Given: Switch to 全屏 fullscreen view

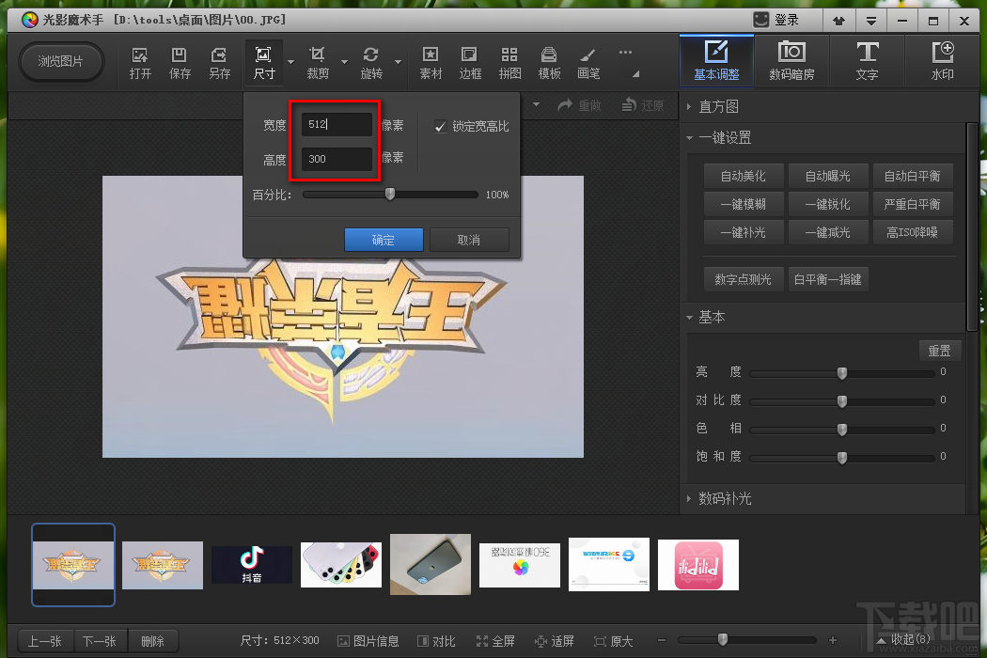Looking at the screenshot, I should pos(495,641).
